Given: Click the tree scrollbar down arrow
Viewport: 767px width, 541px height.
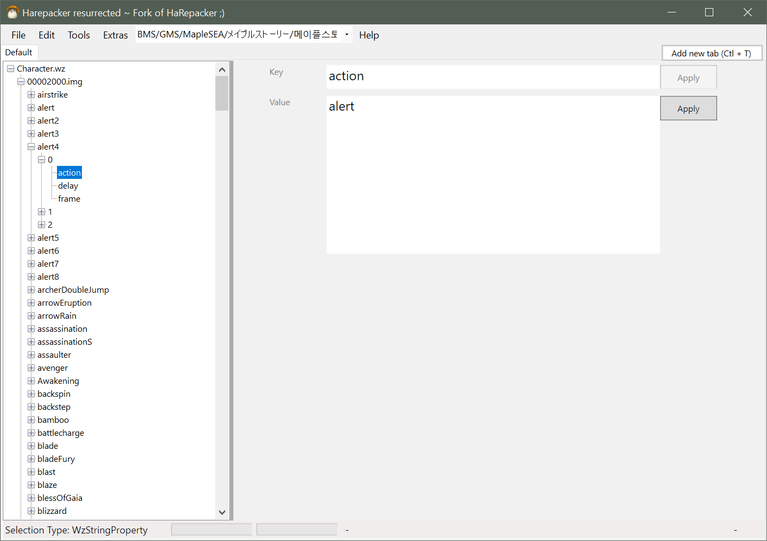Looking at the screenshot, I should pyautogui.click(x=222, y=512).
